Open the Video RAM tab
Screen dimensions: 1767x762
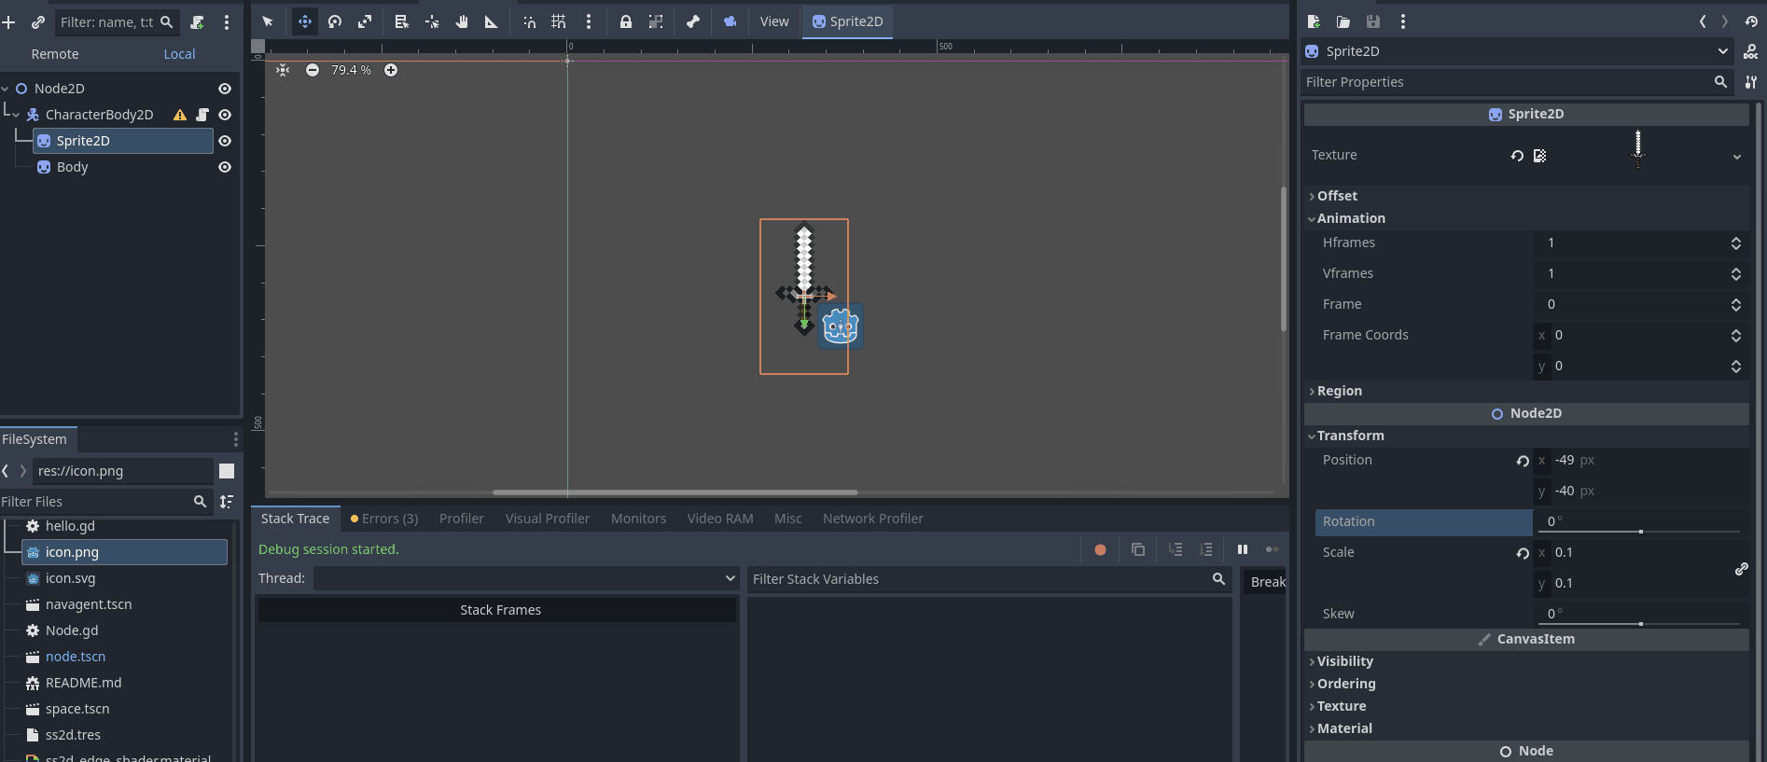(720, 519)
